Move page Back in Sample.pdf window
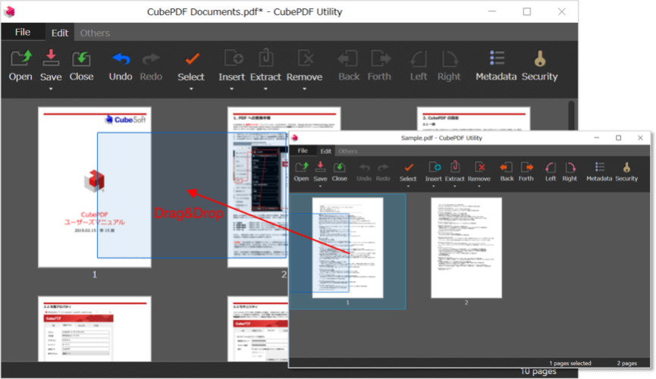The height and width of the screenshot is (379, 656). (x=507, y=168)
